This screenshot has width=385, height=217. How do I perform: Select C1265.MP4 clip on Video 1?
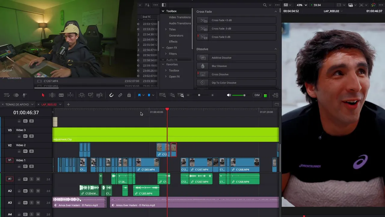click(148, 165)
